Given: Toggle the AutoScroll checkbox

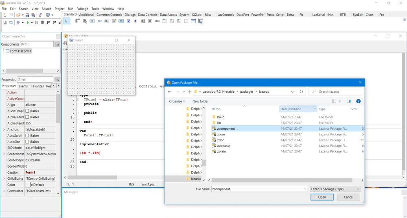Looking at the screenshot, I should tap(27, 135).
